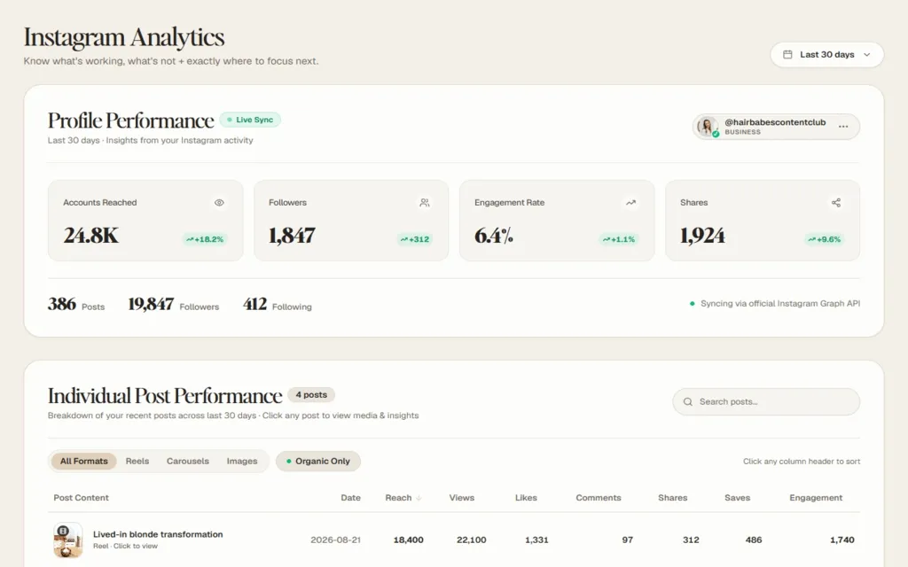
Task: Click the Live Sync status badge
Action: pos(250,120)
